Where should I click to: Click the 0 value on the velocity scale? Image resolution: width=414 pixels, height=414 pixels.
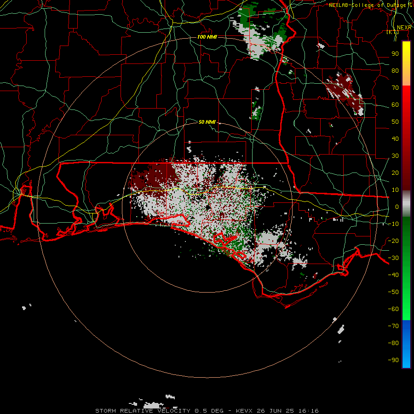(397, 207)
